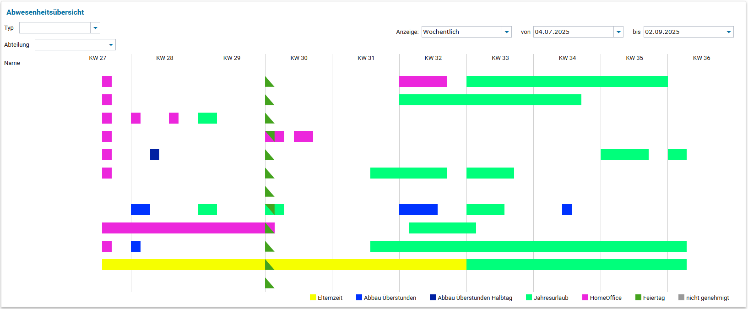This screenshot has height=309, width=748.
Task: Expand the Abteilung dropdown list
Action: click(x=111, y=45)
